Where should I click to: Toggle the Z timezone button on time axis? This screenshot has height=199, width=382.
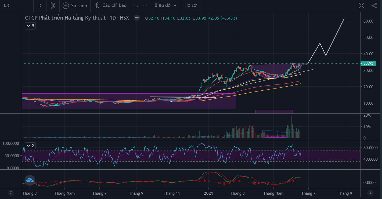tap(11, 193)
